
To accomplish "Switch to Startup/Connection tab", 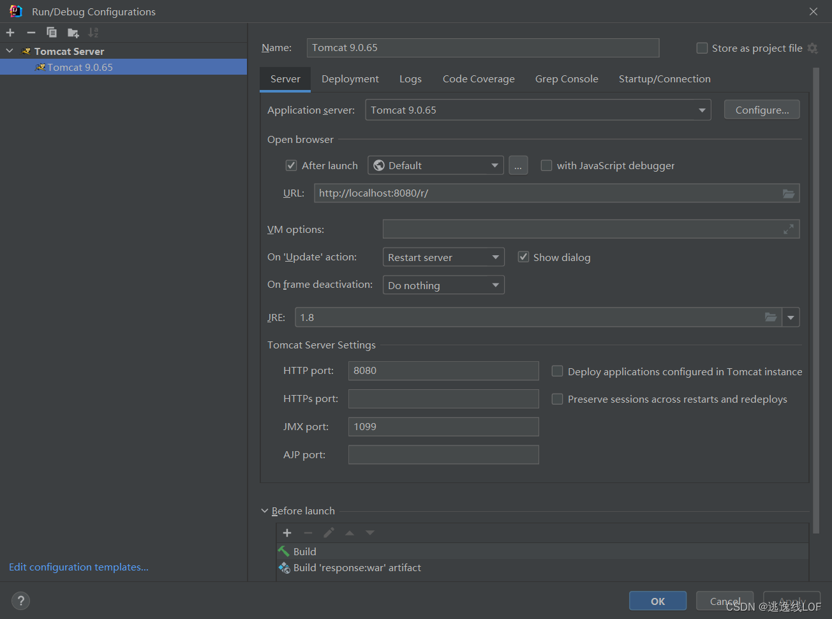I will pos(665,79).
